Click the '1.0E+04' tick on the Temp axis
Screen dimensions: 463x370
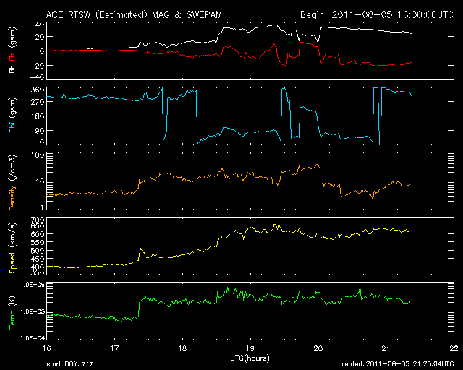tap(33, 338)
